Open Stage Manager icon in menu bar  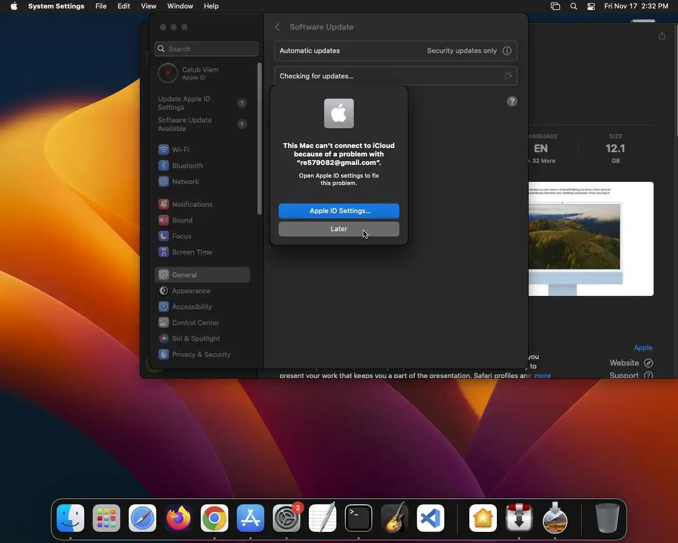tap(555, 6)
